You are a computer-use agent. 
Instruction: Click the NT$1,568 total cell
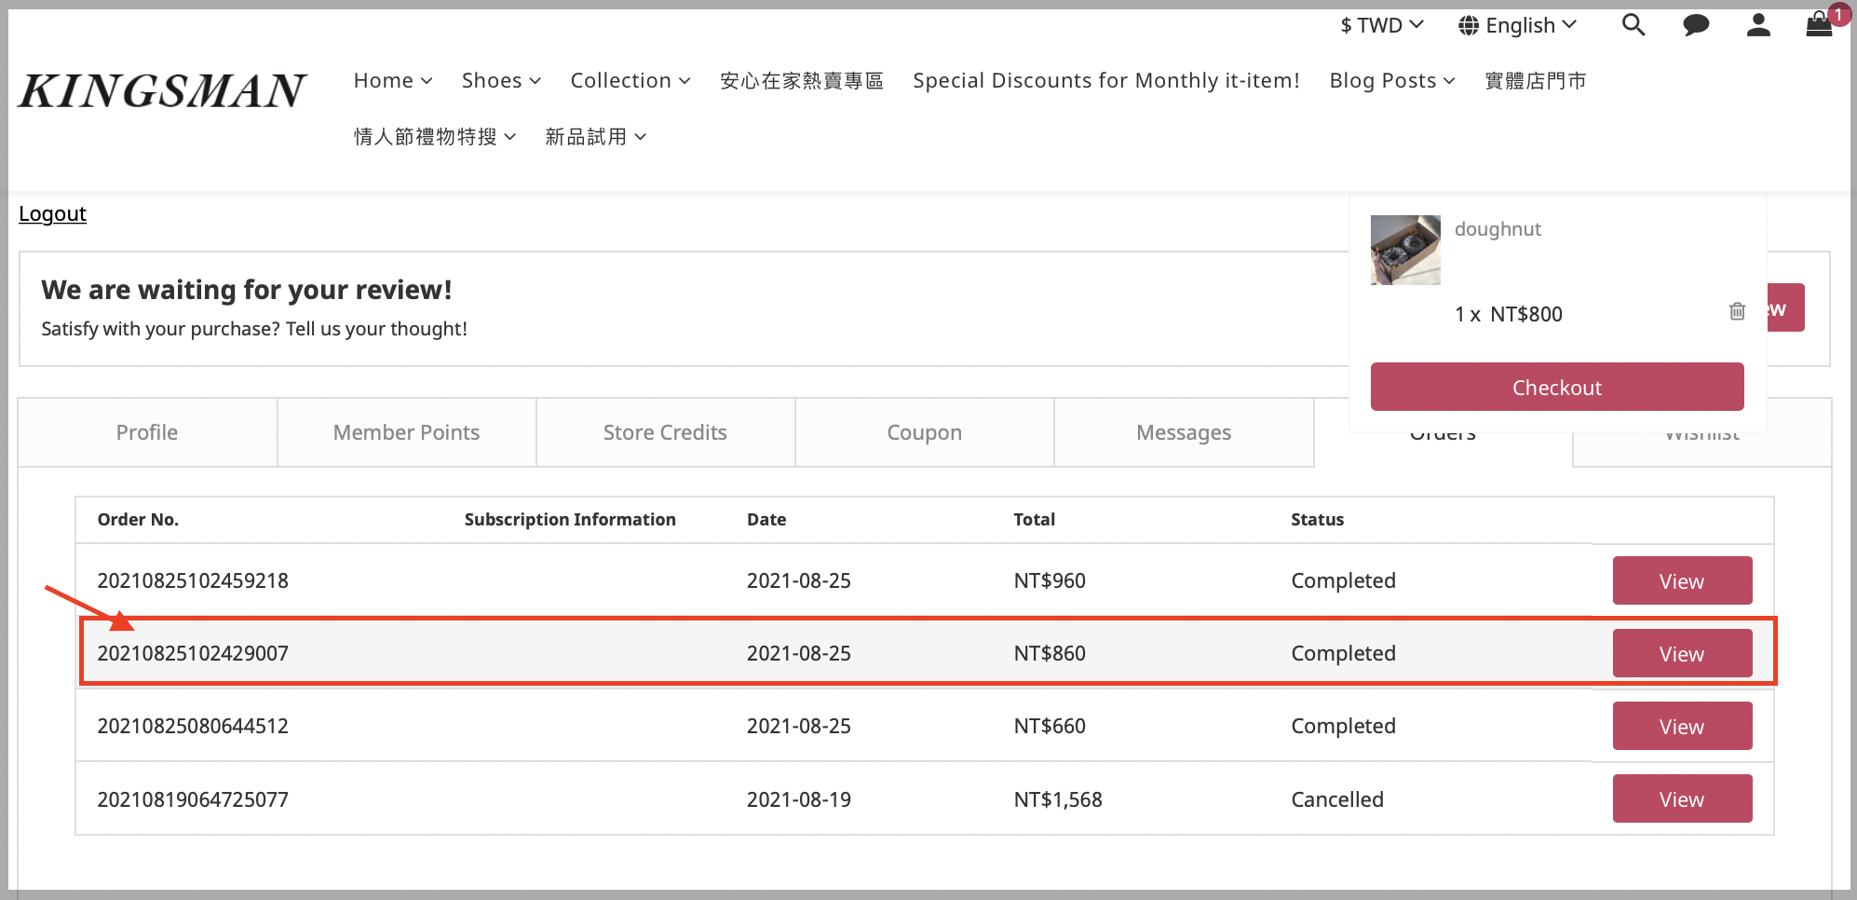(1058, 799)
